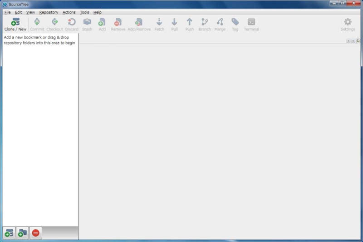Click the Remove toolbar icon
Viewport: 363px width, 242px height.
click(118, 25)
